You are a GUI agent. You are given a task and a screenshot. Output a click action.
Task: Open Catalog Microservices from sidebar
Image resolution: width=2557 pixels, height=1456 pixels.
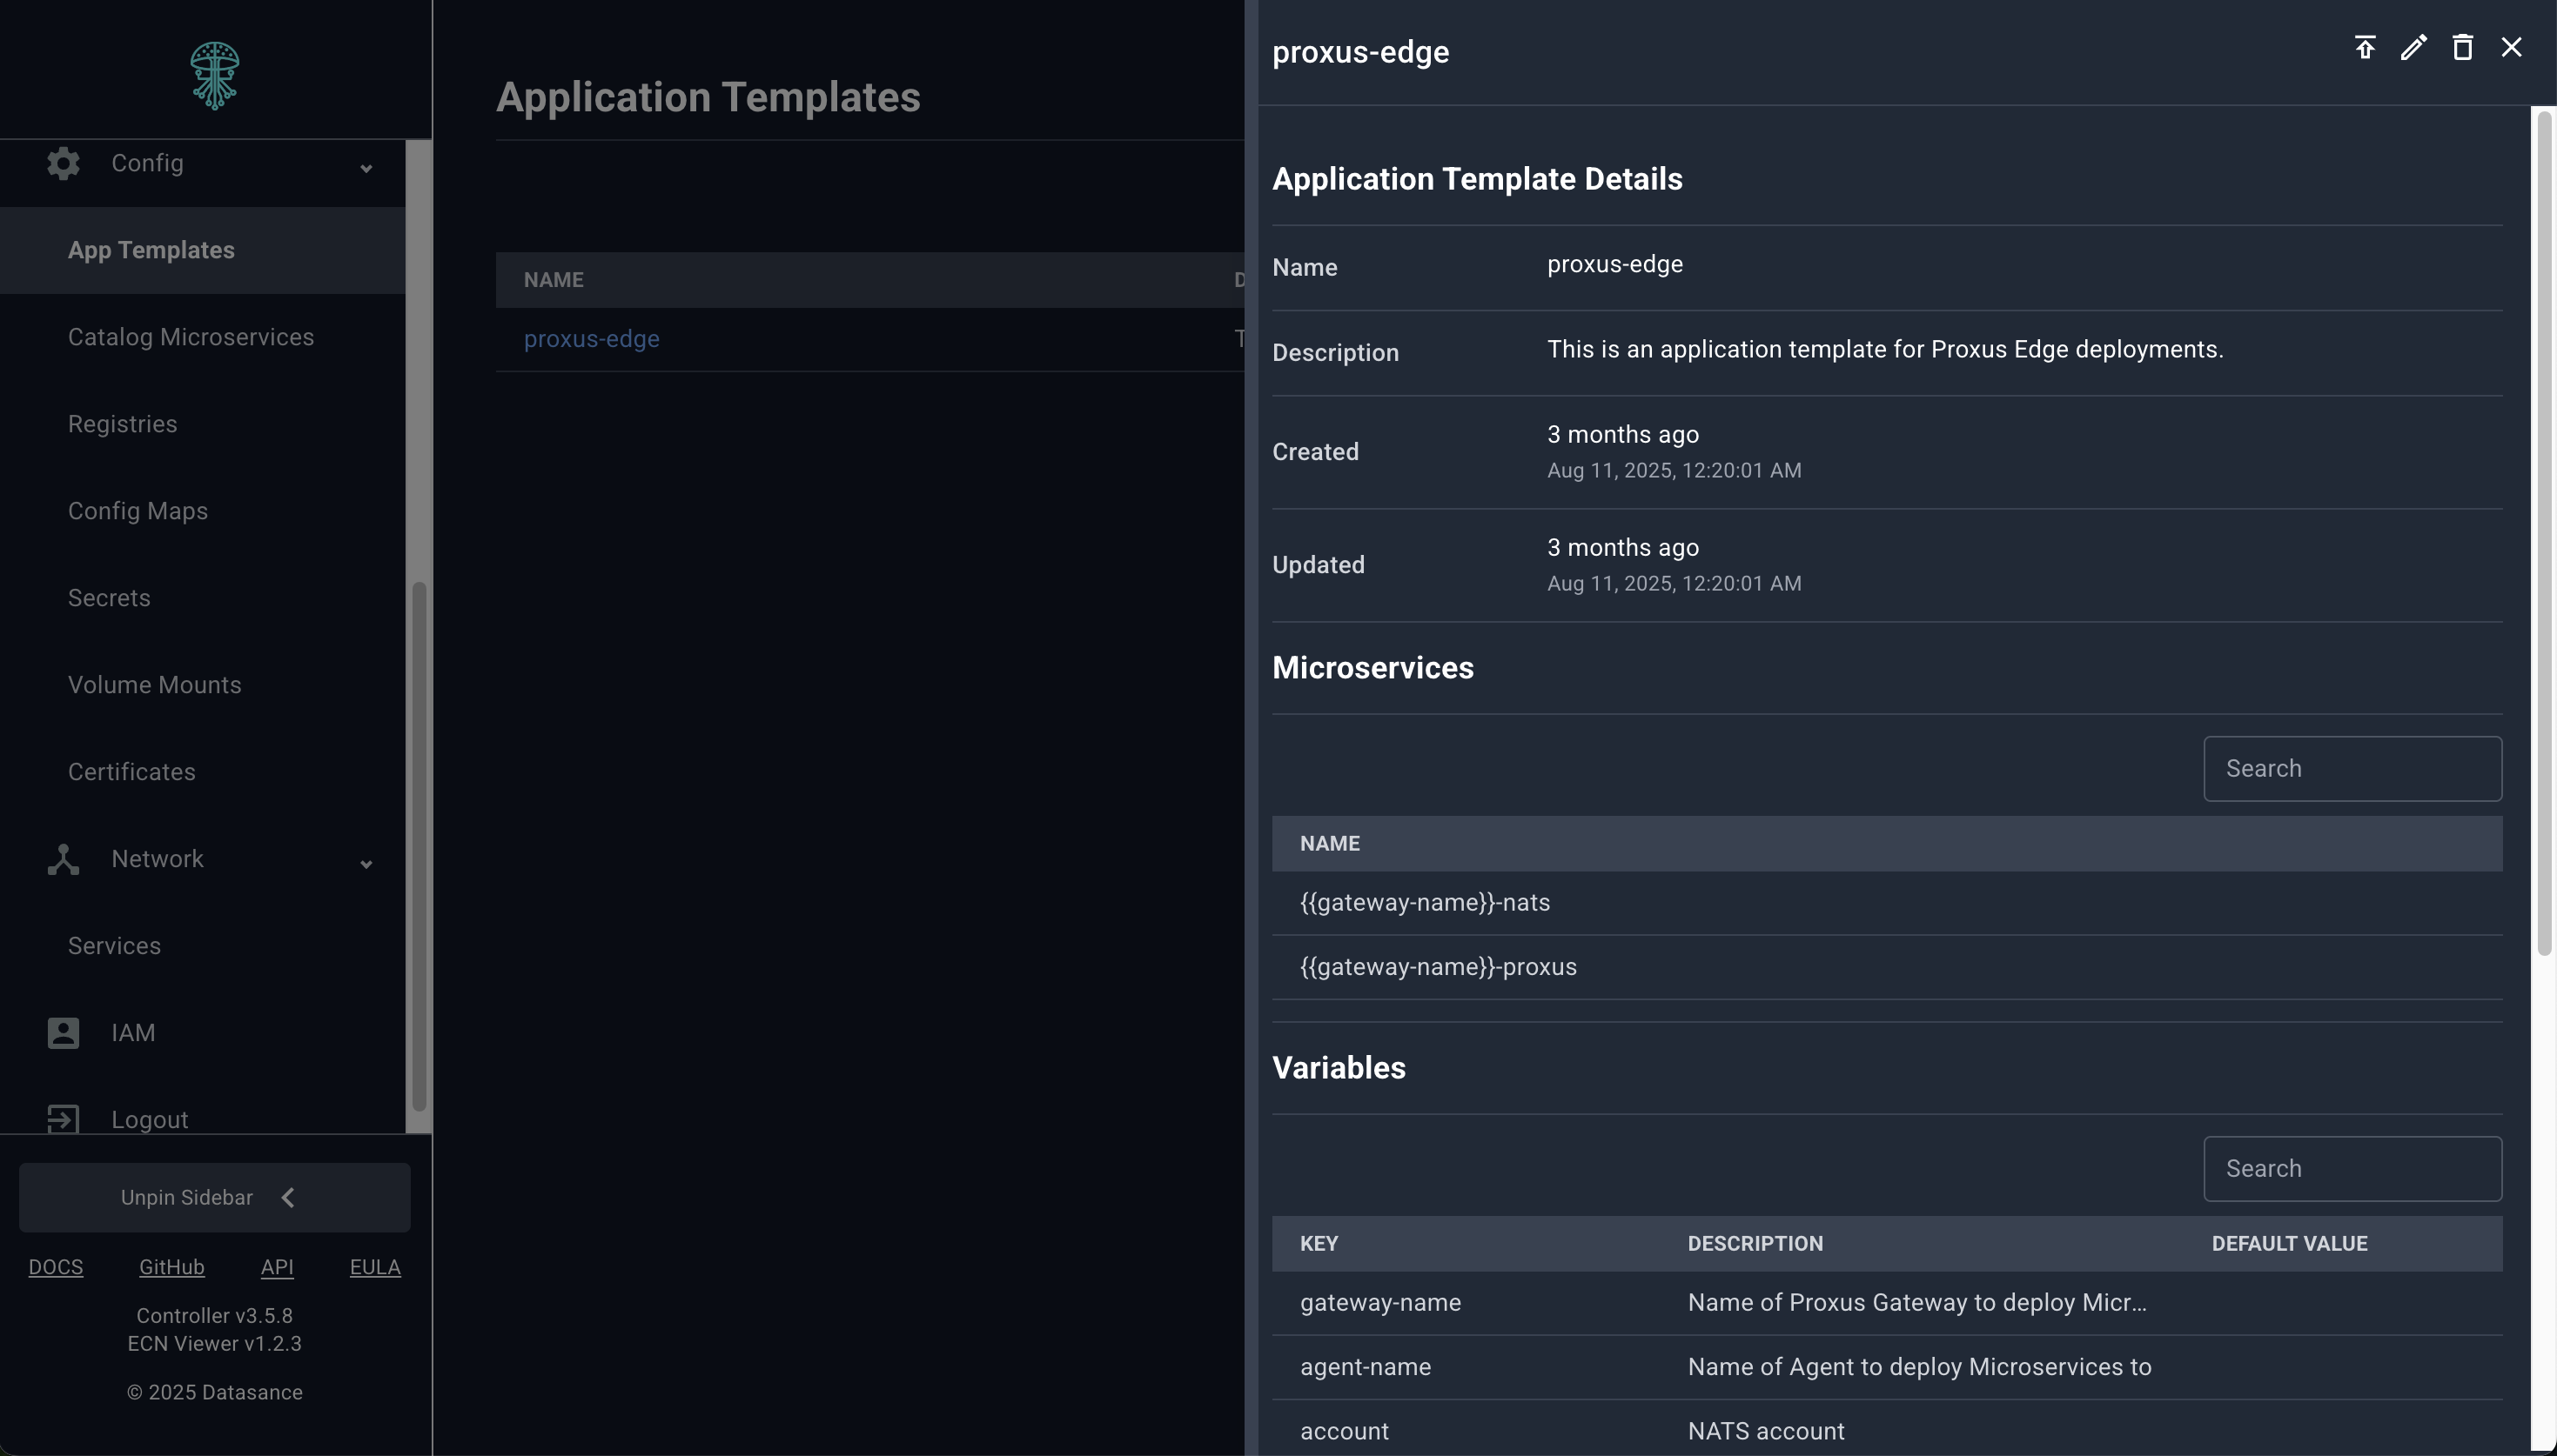tap(190, 337)
